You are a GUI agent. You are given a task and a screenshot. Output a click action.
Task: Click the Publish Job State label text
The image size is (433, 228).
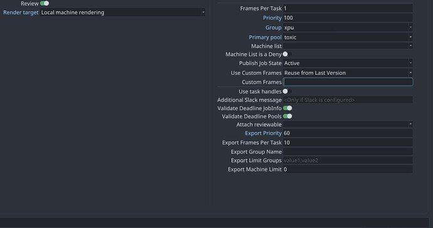coord(260,63)
